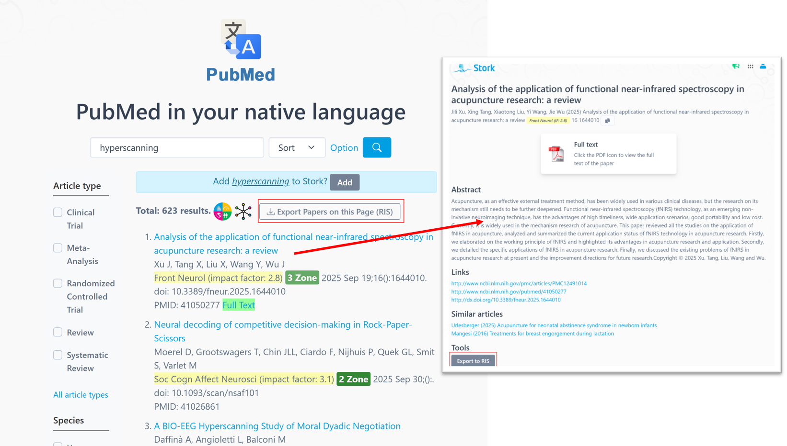
Task: Click the copy citation icon
Action: (x=608, y=121)
